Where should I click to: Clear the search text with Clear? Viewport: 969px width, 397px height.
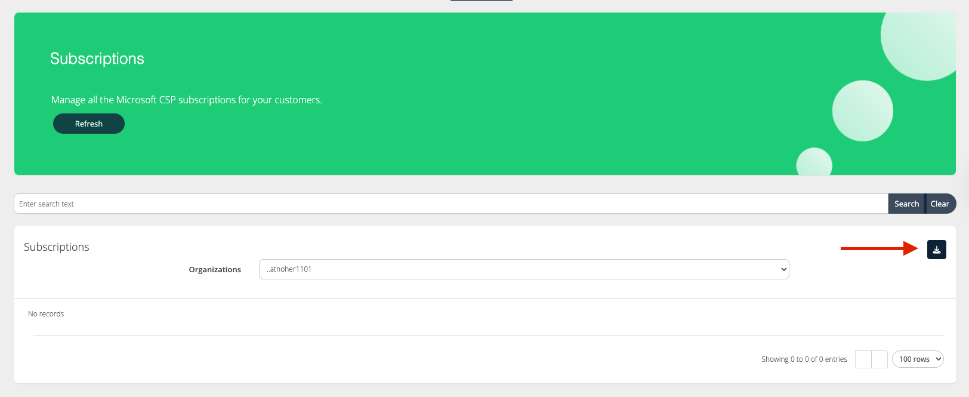click(x=940, y=204)
